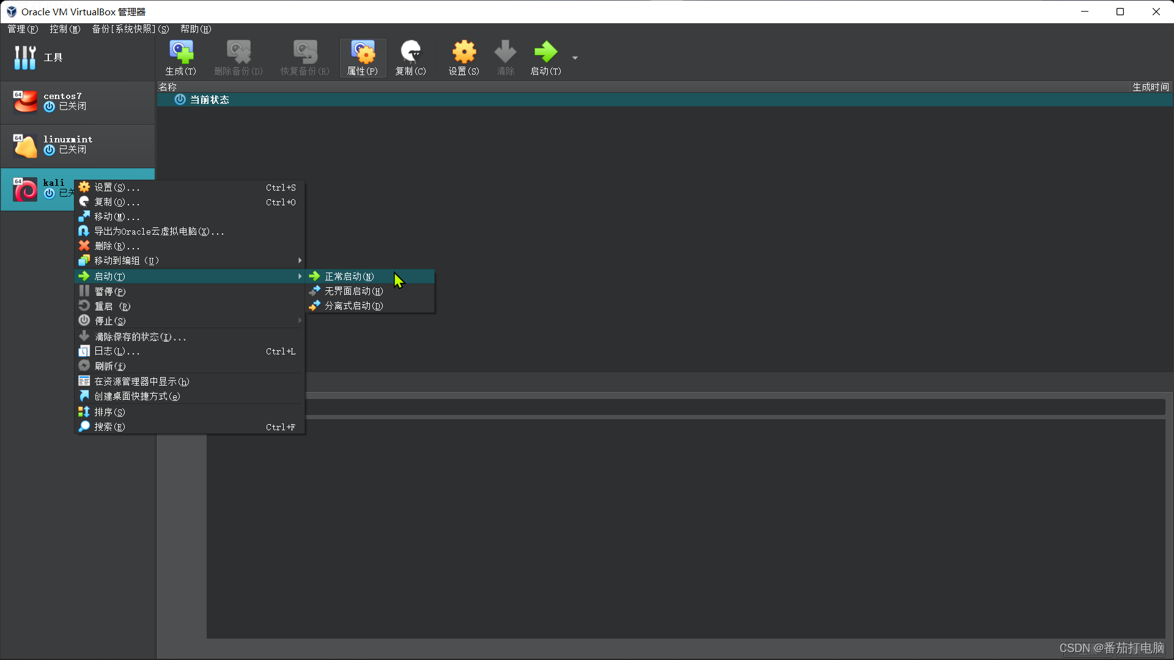The height and width of the screenshot is (660, 1174).
Task: Click the 恢复备份(R) toolbar icon
Action: 305,58
